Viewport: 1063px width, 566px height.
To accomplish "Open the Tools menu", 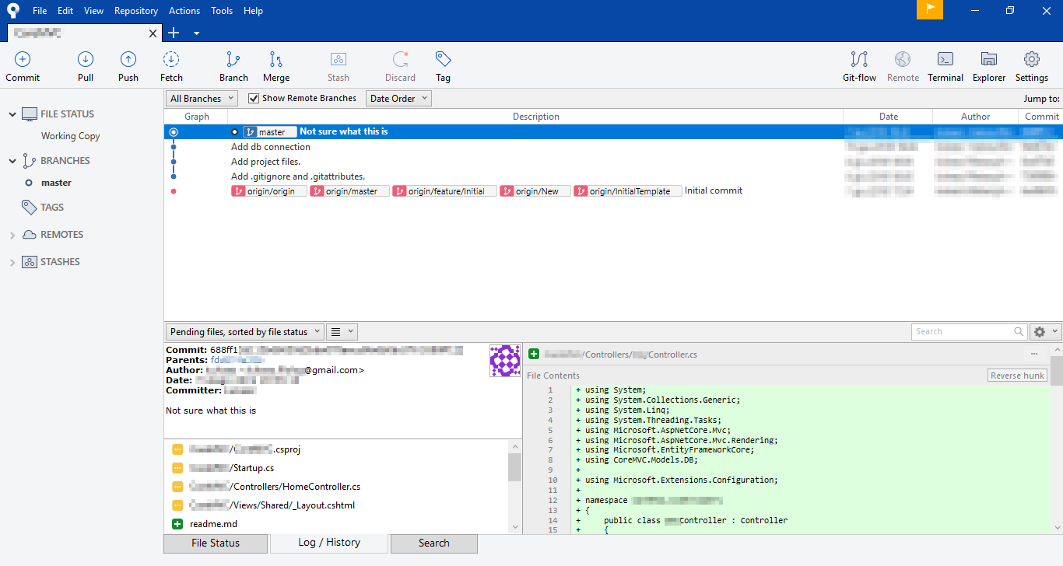I will click(222, 11).
